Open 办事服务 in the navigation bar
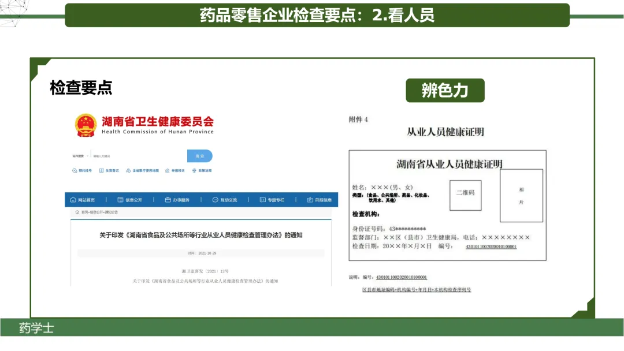The image size is (624, 351). click(x=177, y=200)
